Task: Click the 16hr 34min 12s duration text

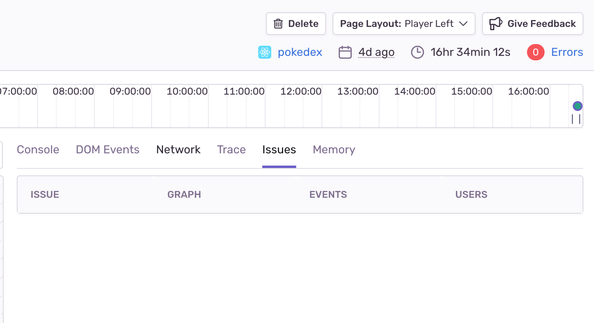Action: click(x=470, y=52)
